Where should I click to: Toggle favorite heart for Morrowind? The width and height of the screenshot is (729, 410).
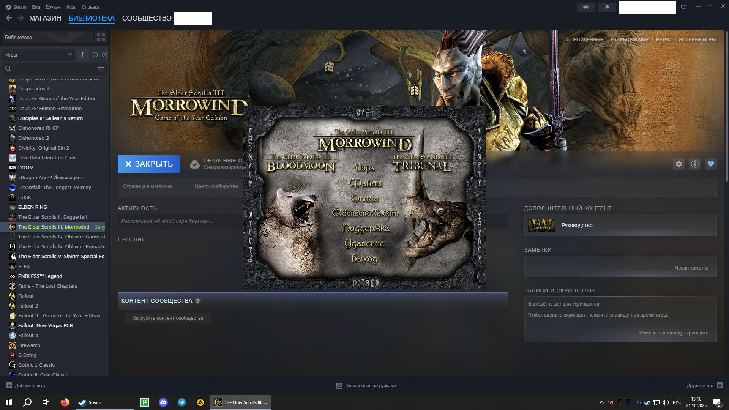pyautogui.click(x=711, y=164)
